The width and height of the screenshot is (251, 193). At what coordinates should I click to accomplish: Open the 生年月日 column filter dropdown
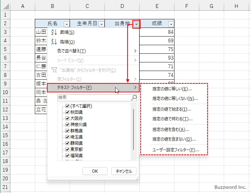coord(101,24)
